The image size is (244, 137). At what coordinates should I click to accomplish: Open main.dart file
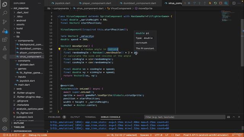(x=24, y=85)
